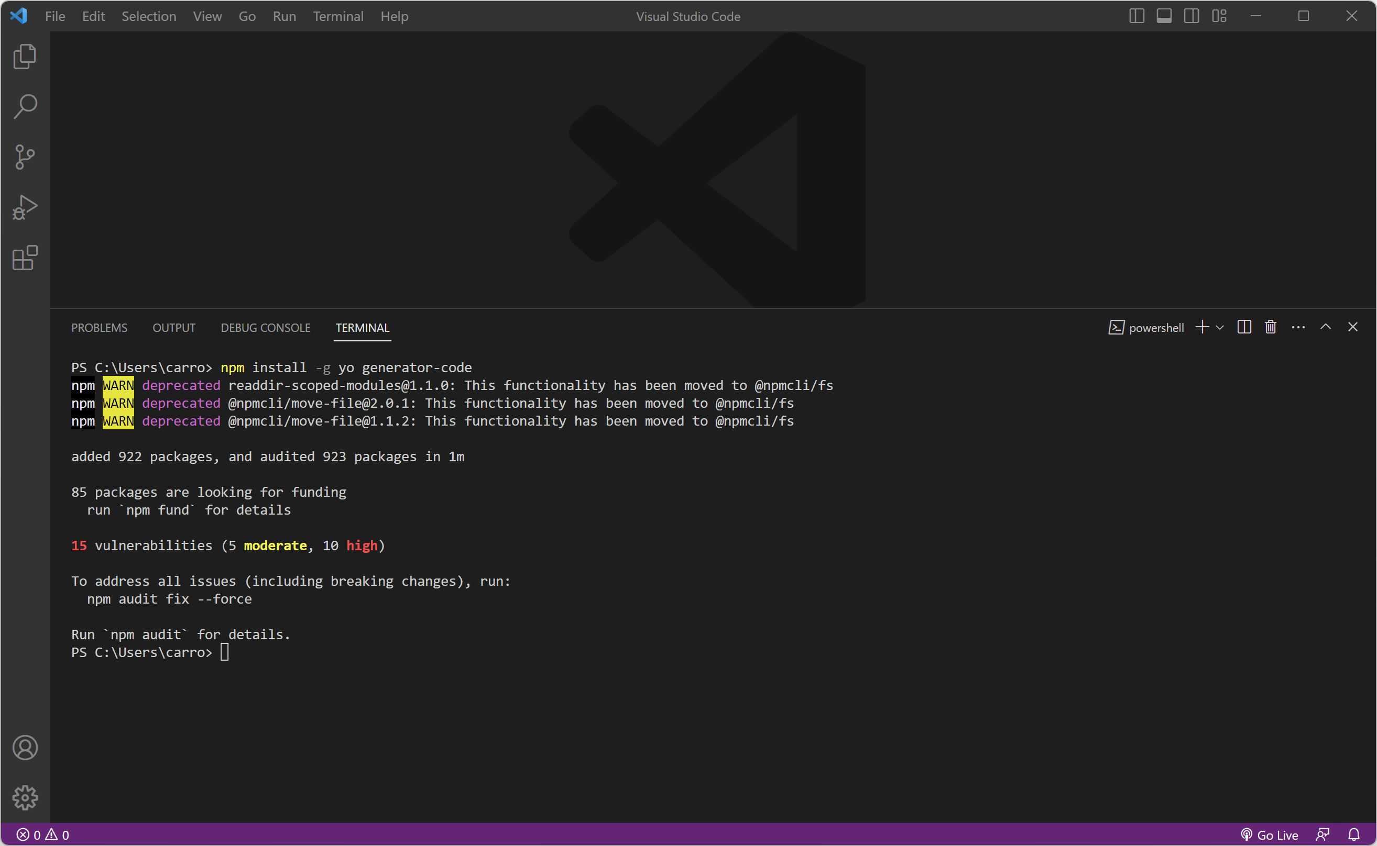The width and height of the screenshot is (1377, 846).
Task: Click the terminal prompt input area
Action: [x=225, y=652]
